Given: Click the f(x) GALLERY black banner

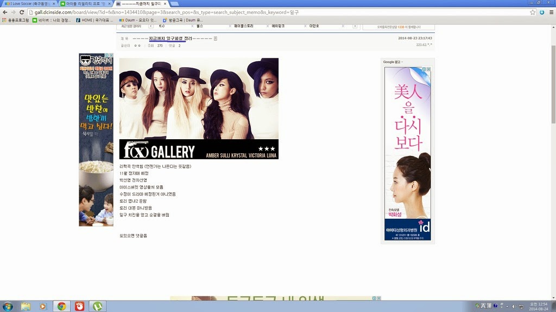Looking at the screenshot, I should (x=199, y=149).
